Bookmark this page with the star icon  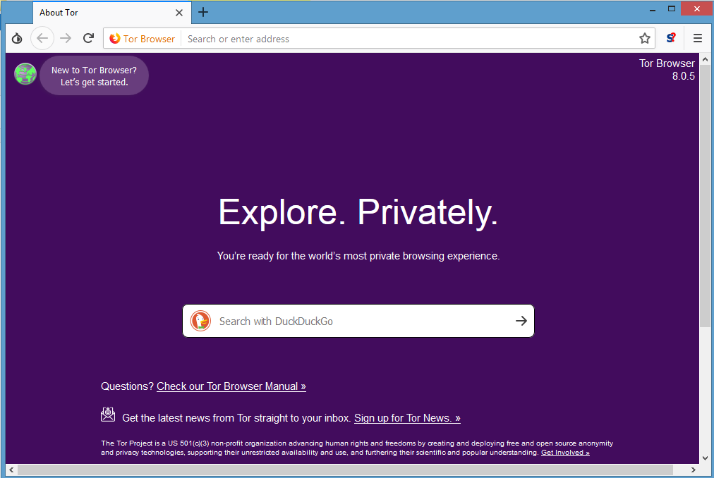pos(644,39)
